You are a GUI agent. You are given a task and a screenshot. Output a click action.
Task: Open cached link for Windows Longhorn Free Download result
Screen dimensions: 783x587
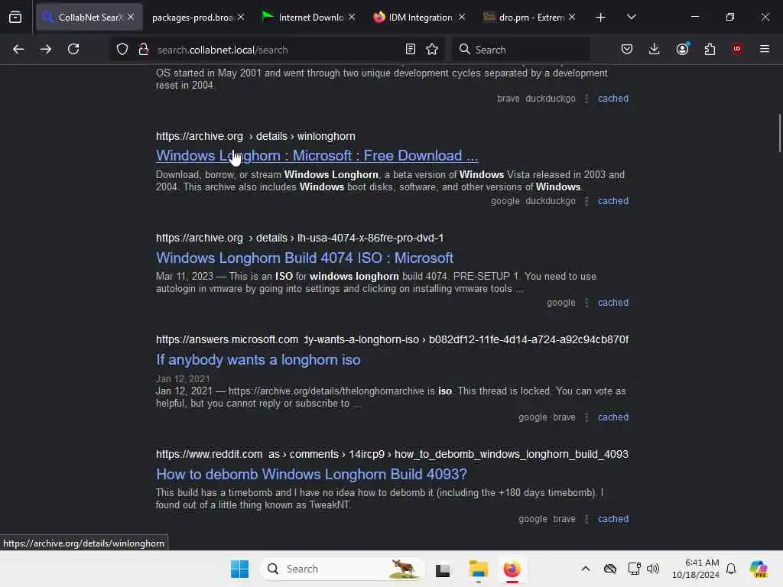pyautogui.click(x=613, y=201)
